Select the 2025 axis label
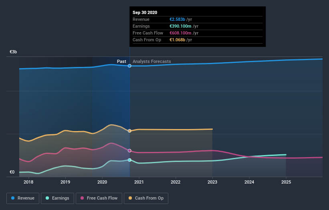The width and height of the screenshot is (329, 210). click(286, 182)
